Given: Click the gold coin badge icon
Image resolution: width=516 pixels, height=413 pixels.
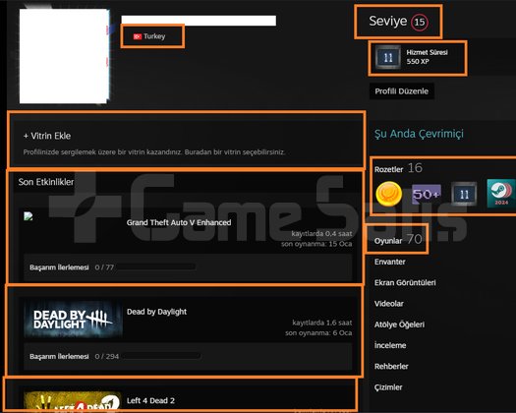Looking at the screenshot, I should pos(389,194).
